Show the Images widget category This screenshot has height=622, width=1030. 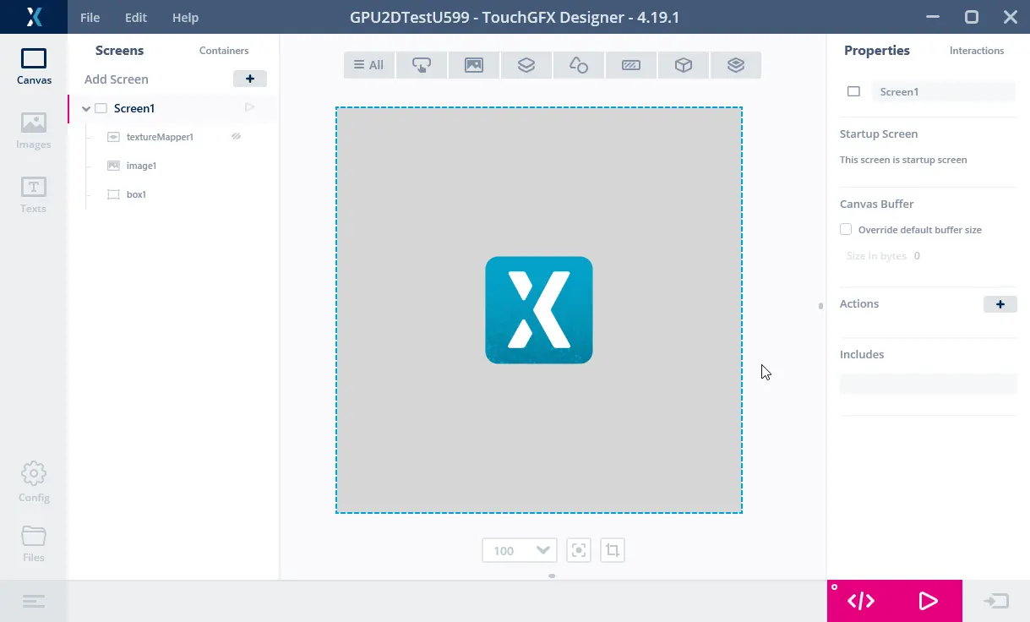[x=474, y=65]
